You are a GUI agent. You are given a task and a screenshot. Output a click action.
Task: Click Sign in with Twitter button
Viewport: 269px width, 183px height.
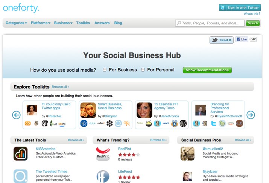[x=240, y=7]
